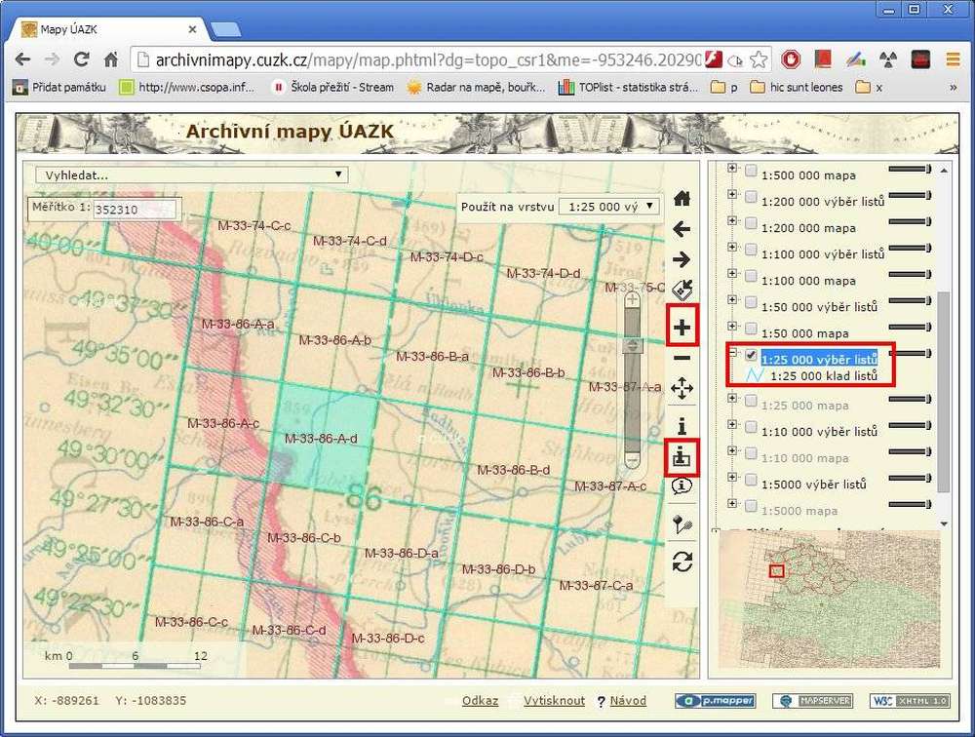
Task: Select the identify info tool
Action: (682, 426)
